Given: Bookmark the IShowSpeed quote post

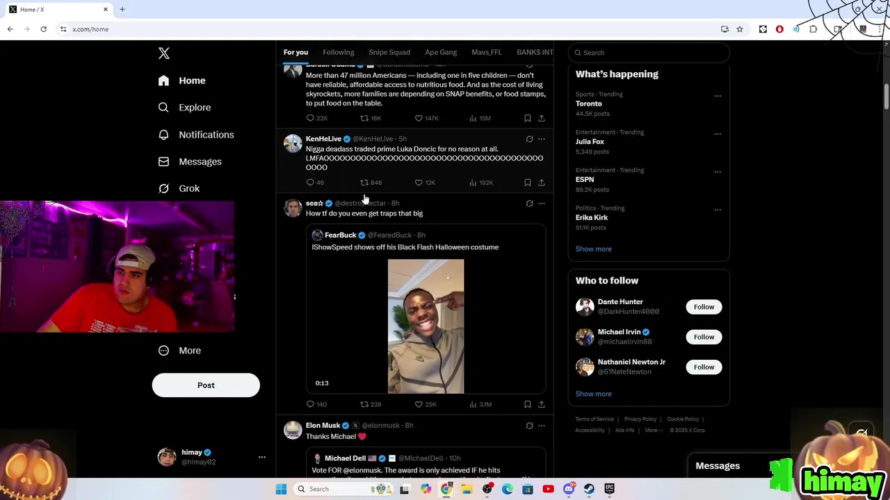Looking at the screenshot, I should click(528, 404).
